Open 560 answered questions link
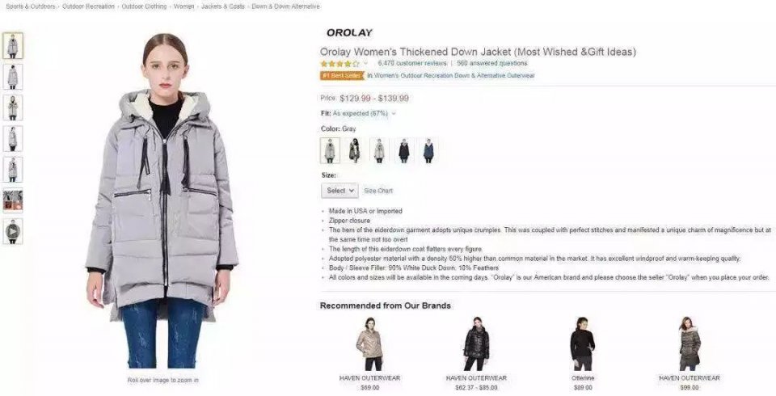 (x=492, y=63)
